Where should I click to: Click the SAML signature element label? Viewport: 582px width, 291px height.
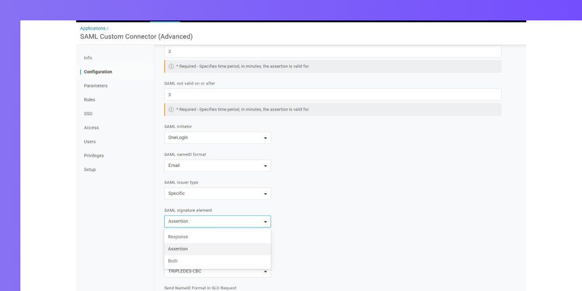click(188, 211)
